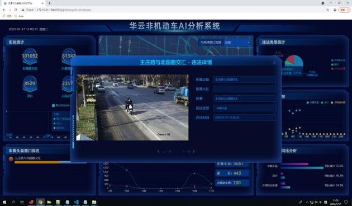Toggle last legend item in scatter chart
352x206 pixels.
(x=338, y=102)
